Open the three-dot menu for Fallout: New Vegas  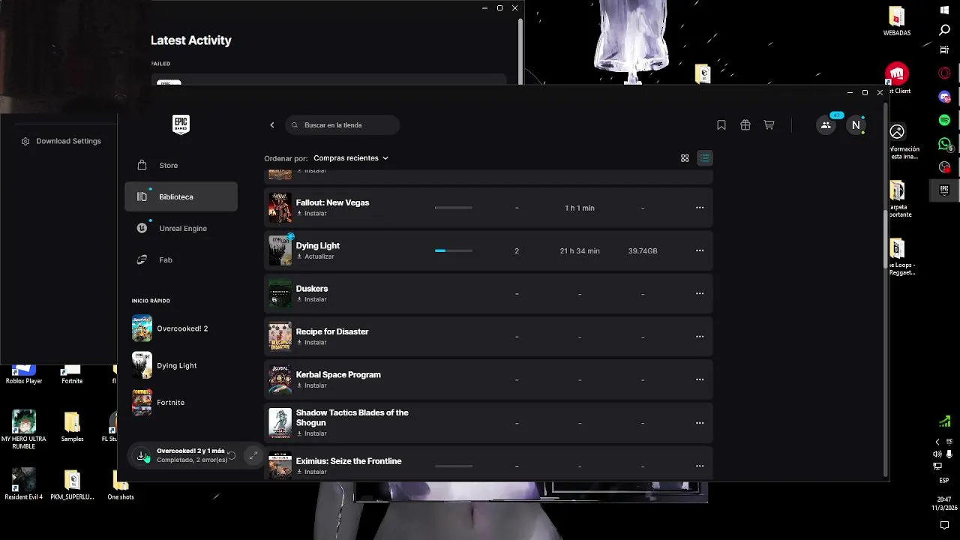(700, 208)
